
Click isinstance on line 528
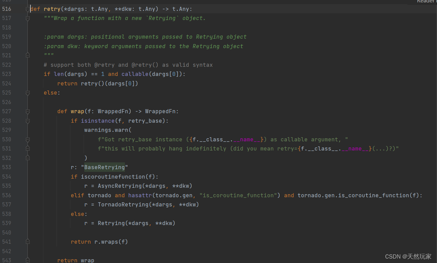98,121
